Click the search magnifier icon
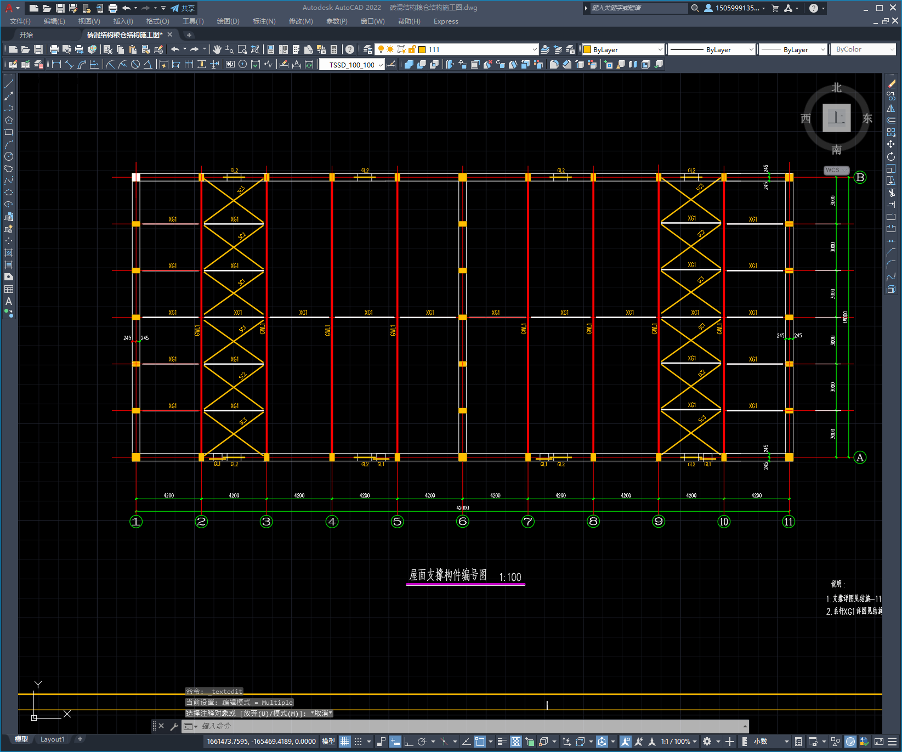 [695, 8]
